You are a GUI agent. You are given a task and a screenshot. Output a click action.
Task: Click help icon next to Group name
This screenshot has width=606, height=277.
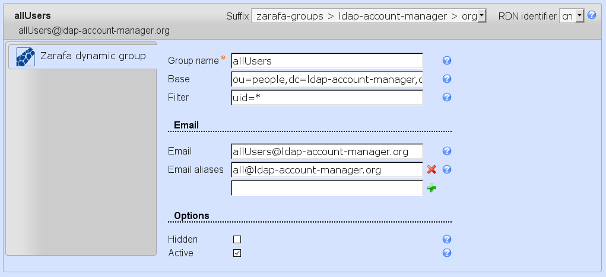(448, 60)
